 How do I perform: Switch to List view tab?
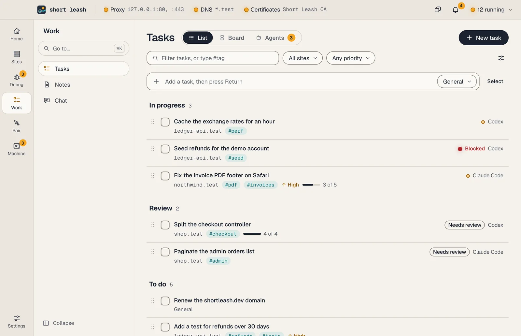point(198,38)
